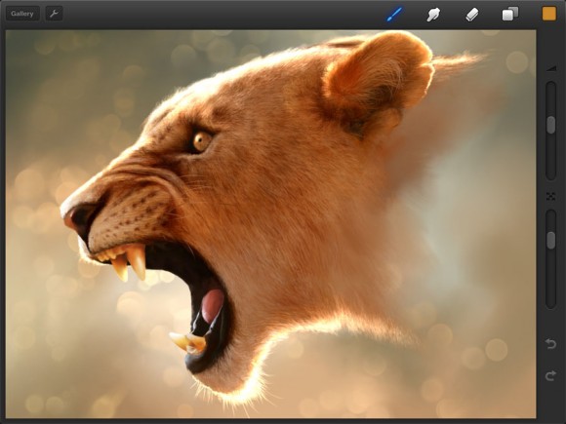
Task: Redo the last undone stroke
Action: (550, 375)
